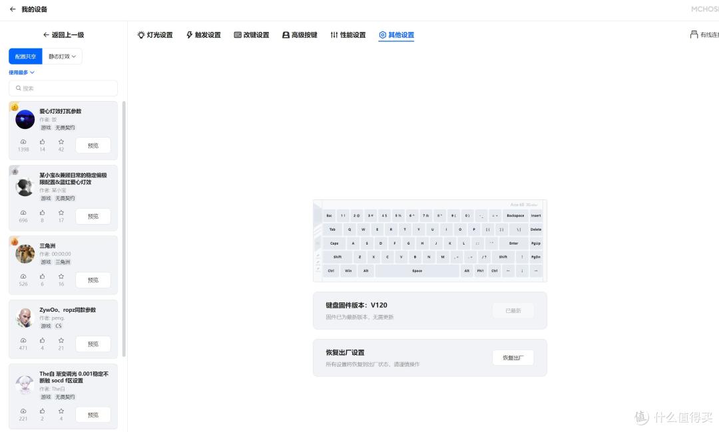Click the wired connection icon at top right
Viewport: 719px width, 432px height.
(x=694, y=35)
